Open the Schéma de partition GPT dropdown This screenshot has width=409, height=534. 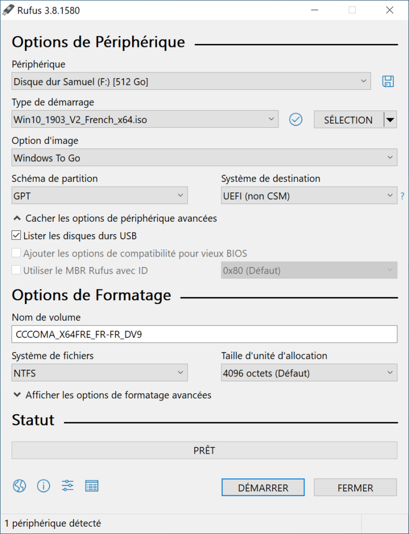[x=100, y=196]
